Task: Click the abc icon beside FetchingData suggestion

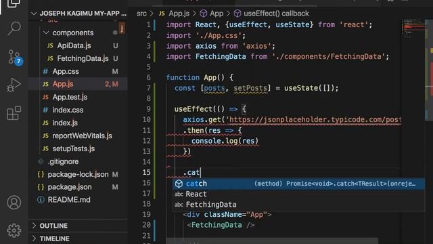Action: [x=179, y=205]
